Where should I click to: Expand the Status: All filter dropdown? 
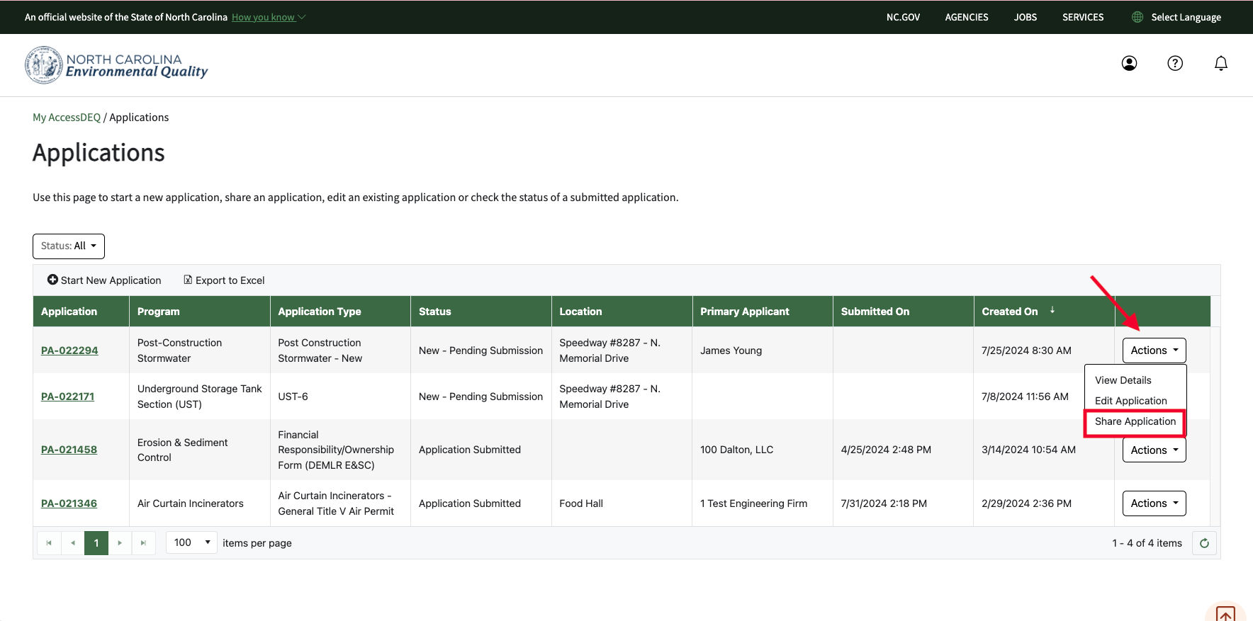click(x=69, y=246)
